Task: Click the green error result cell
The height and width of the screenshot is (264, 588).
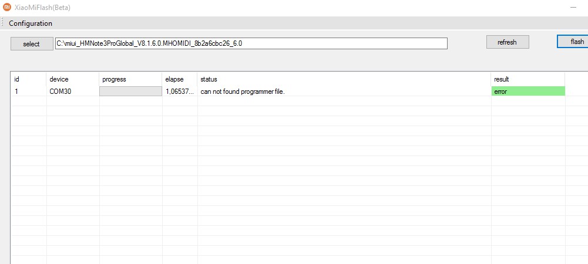Action: click(527, 92)
